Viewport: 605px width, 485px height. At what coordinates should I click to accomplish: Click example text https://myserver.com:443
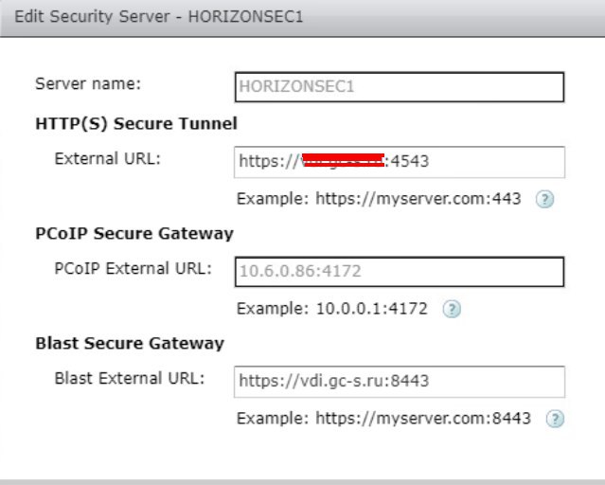[x=418, y=199]
